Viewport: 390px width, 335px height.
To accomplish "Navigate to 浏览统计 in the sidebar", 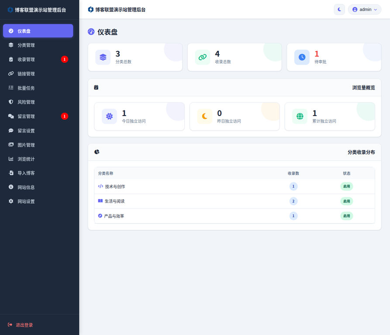I will [38, 159].
